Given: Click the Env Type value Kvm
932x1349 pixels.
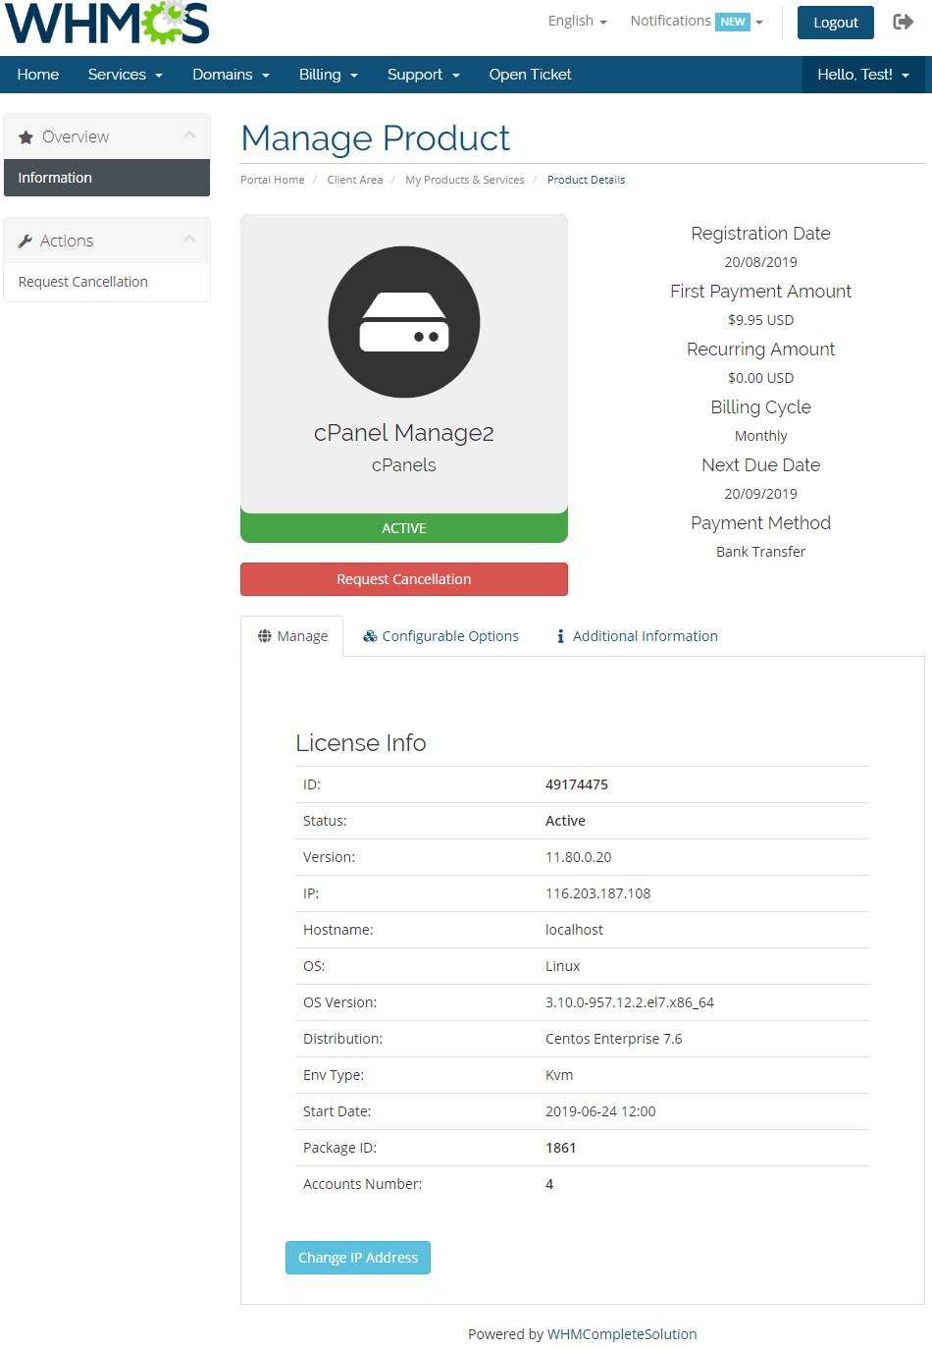Looking at the screenshot, I should [x=559, y=1075].
